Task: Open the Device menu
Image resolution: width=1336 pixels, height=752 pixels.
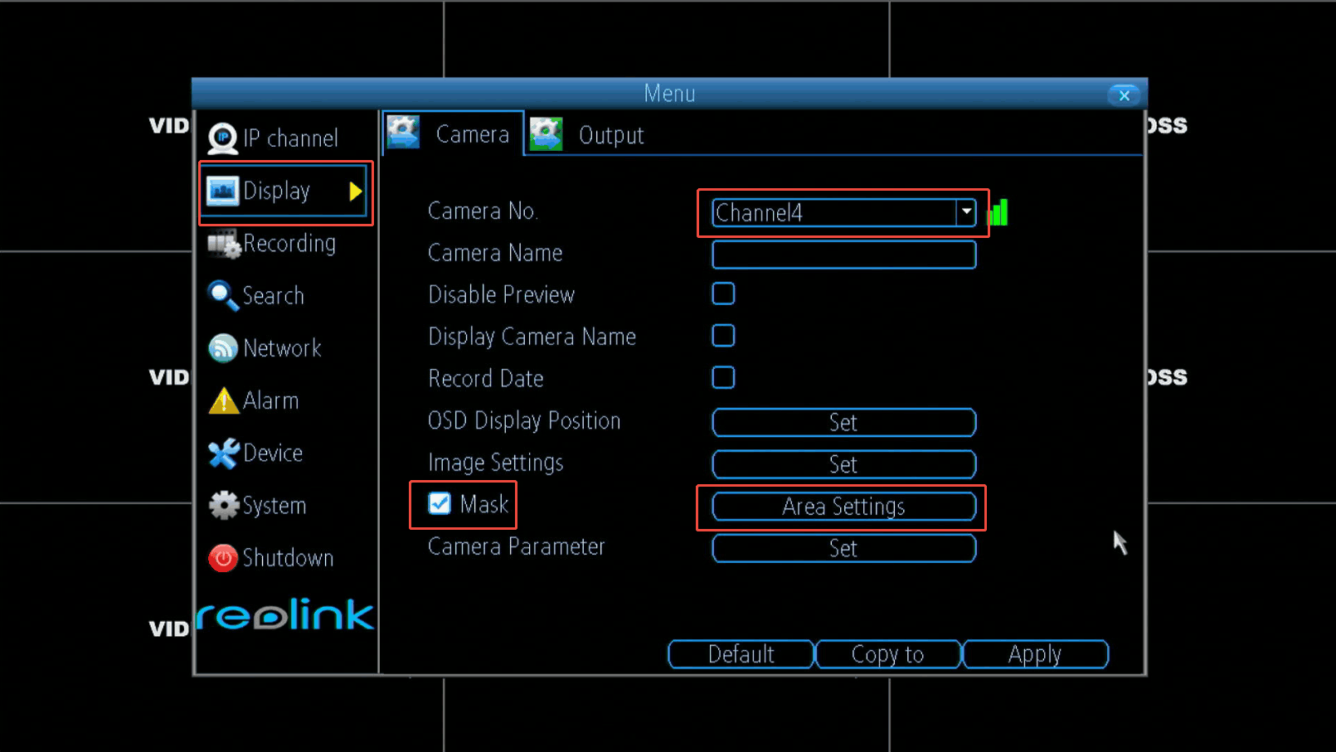Action: click(x=256, y=454)
